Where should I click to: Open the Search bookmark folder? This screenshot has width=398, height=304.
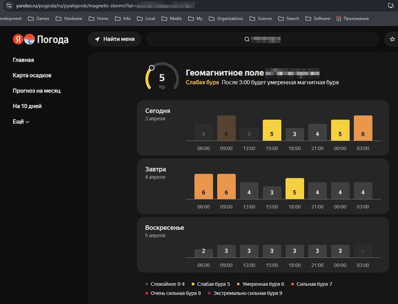point(289,19)
